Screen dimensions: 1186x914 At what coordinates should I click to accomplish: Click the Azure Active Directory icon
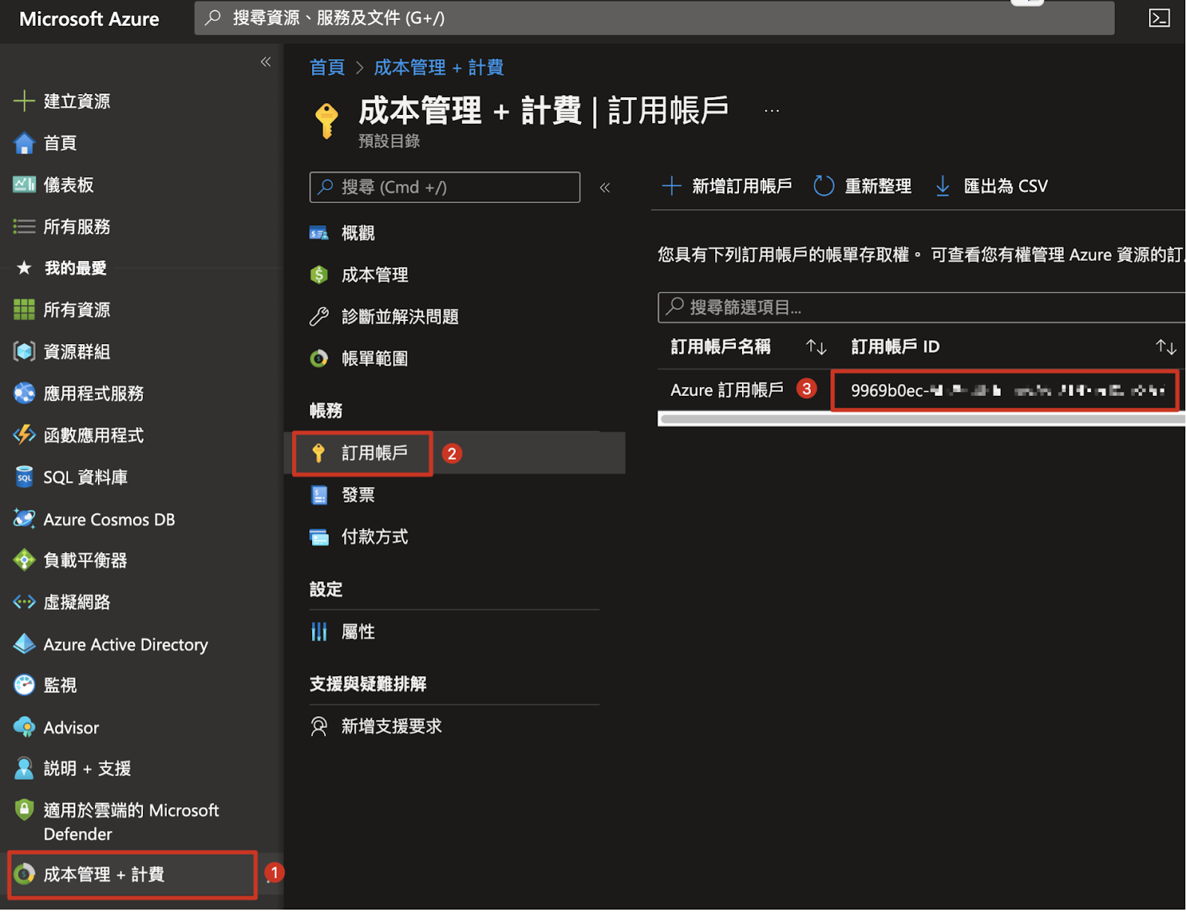(x=24, y=644)
